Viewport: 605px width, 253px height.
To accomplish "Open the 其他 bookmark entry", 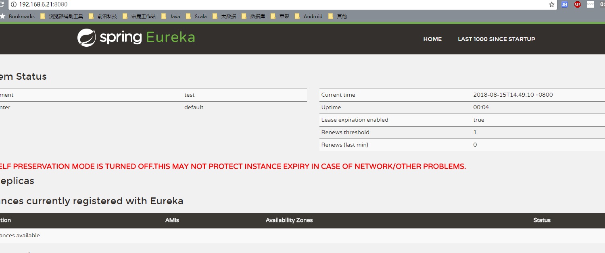I will 339,16.
